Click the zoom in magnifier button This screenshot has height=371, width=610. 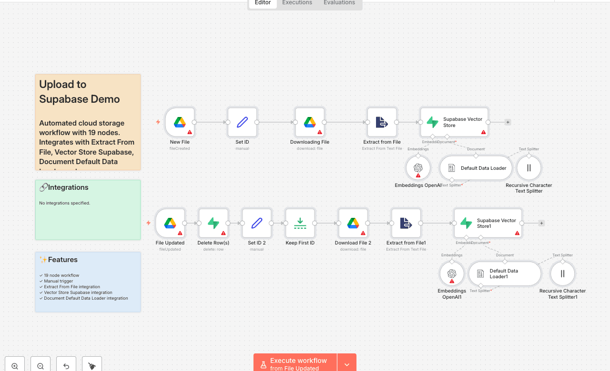[15, 366]
